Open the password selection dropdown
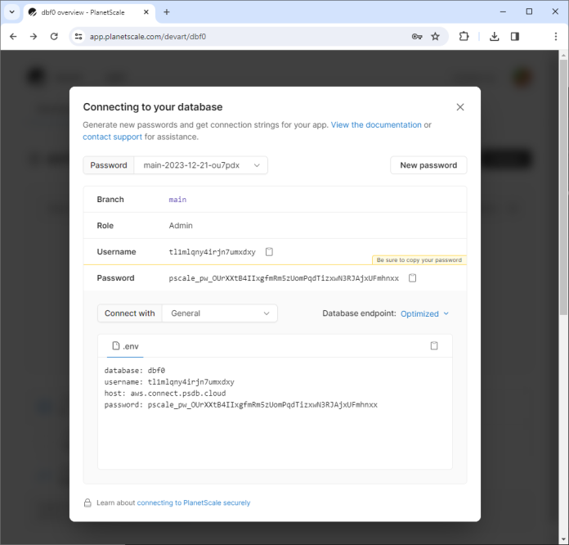Image resolution: width=569 pixels, height=545 pixels. pos(201,165)
